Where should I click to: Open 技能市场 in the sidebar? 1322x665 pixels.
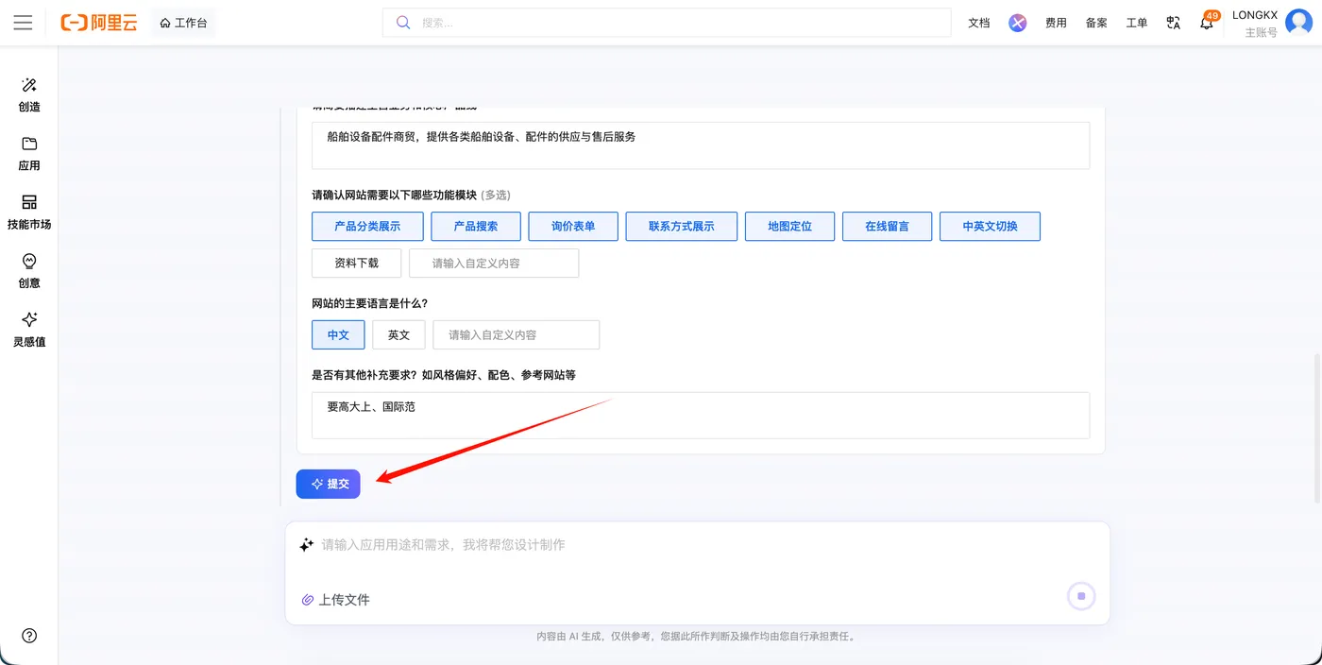point(29,213)
